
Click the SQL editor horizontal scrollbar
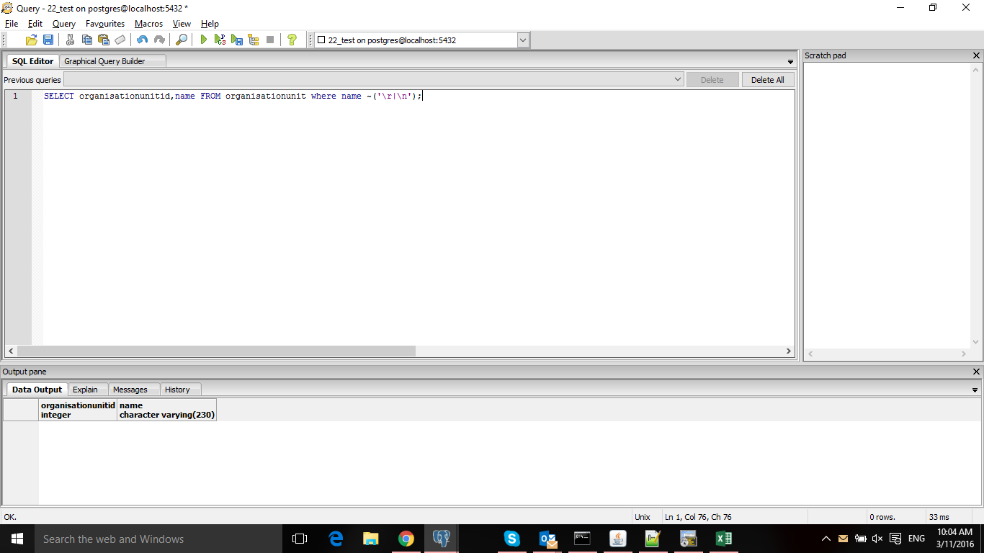[216, 351]
